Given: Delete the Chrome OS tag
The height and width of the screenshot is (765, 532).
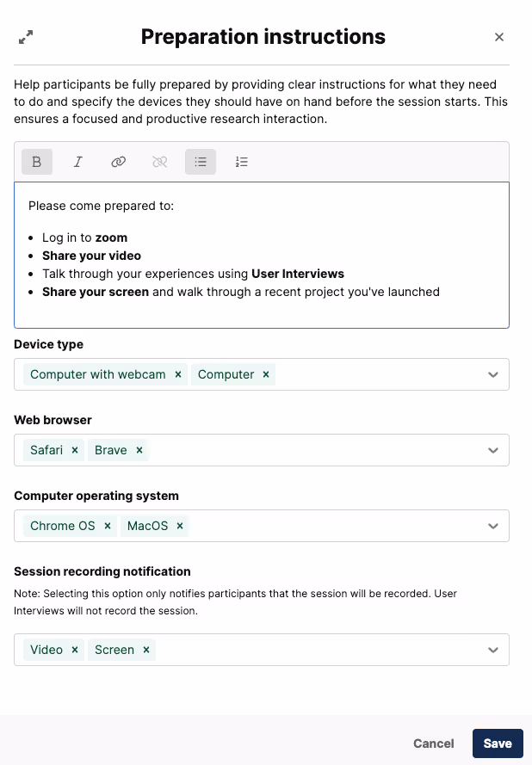Looking at the screenshot, I should [108, 526].
